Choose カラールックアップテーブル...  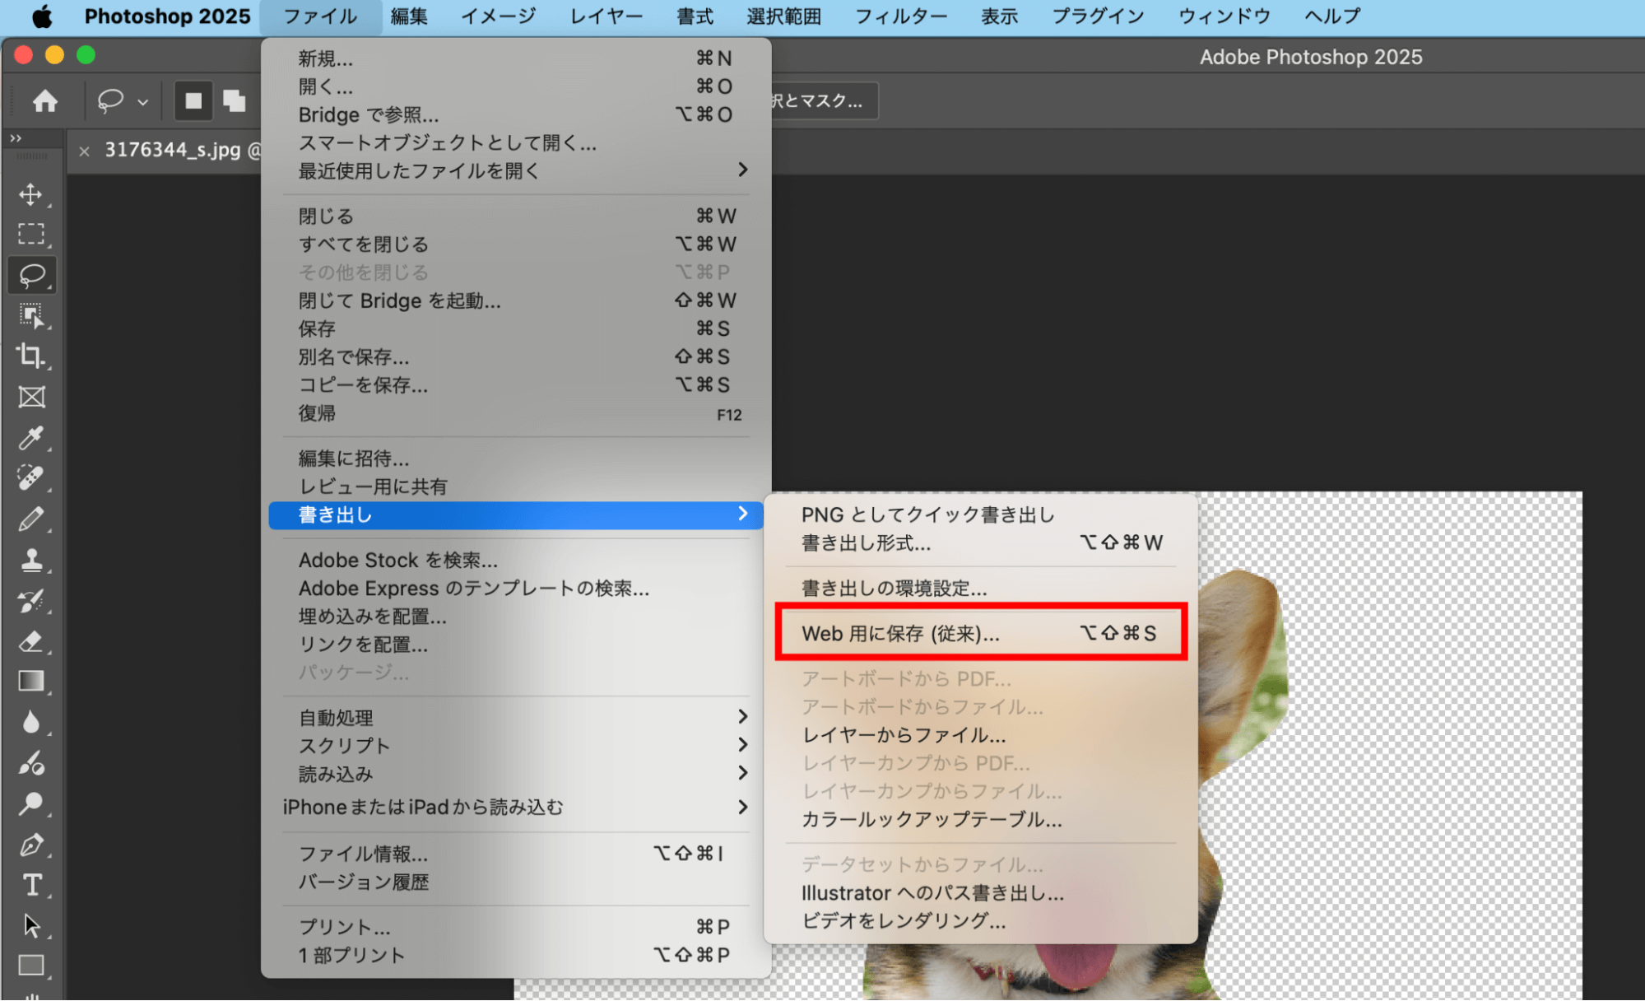980,820
